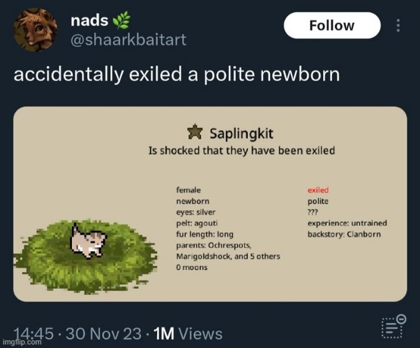Open the @shaarkbaitart handle link
This screenshot has height=348, width=420.
(x=128, y=40)
